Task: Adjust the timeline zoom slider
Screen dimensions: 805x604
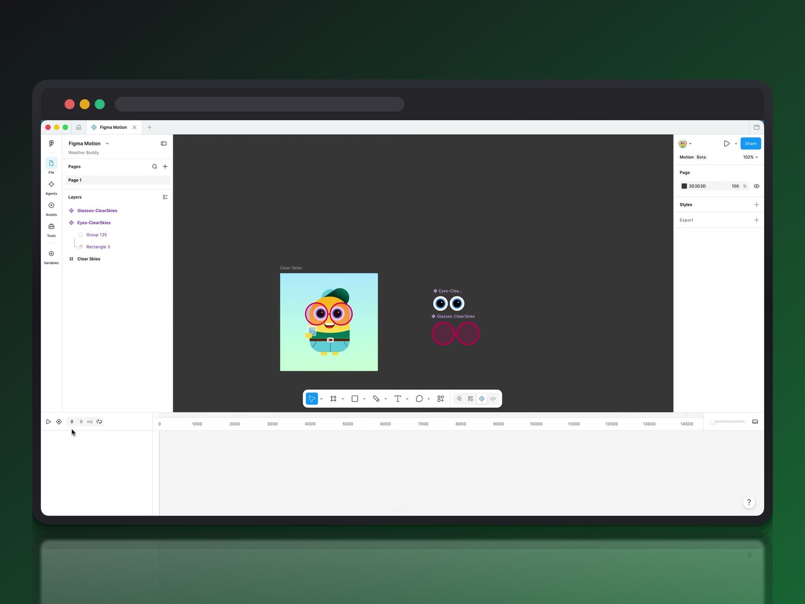Action: (728, 422)
